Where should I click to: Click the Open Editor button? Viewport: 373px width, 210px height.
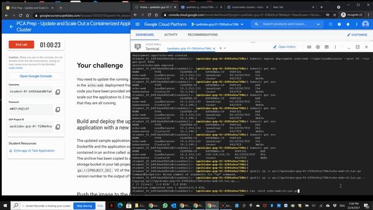coord(284,47)
